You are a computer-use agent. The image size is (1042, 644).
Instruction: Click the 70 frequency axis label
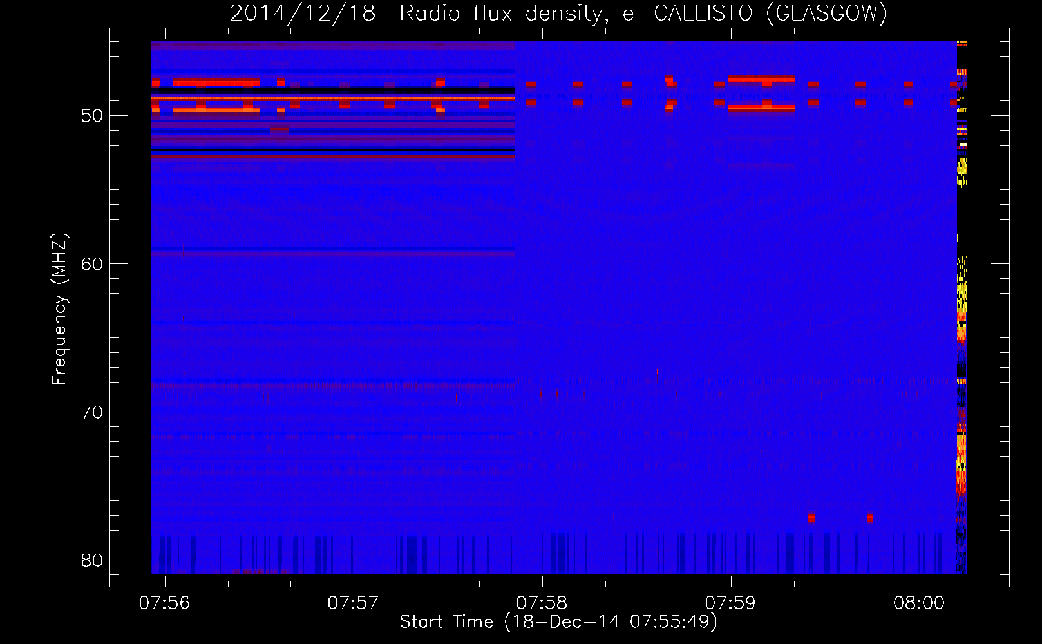click(92, 412)
